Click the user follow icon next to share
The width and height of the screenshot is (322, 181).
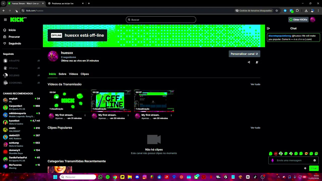coord(257,62)
